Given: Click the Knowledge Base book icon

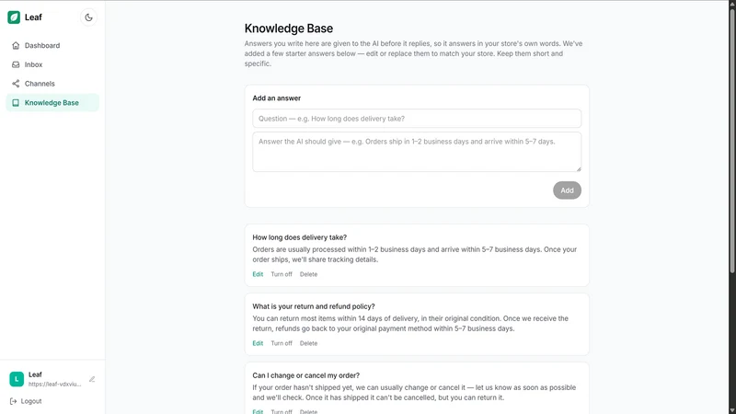Looking at the screenshot, I should click(16, 103).
